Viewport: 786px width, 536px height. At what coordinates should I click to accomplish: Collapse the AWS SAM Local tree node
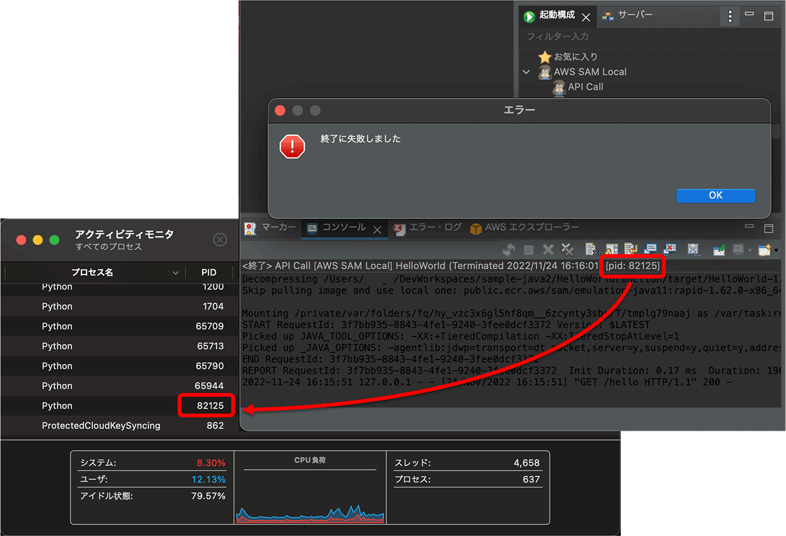coord(526,72)
